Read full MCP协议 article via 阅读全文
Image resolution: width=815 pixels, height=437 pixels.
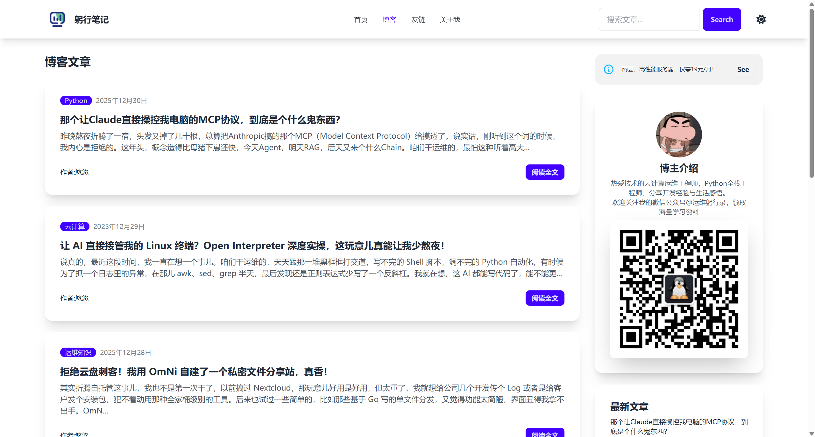(x=545, y=172)
